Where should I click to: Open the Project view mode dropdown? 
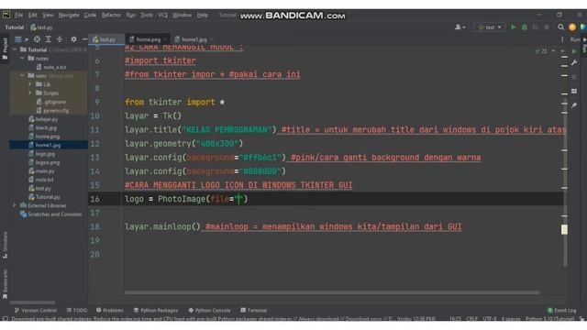(x=21, y=38)
